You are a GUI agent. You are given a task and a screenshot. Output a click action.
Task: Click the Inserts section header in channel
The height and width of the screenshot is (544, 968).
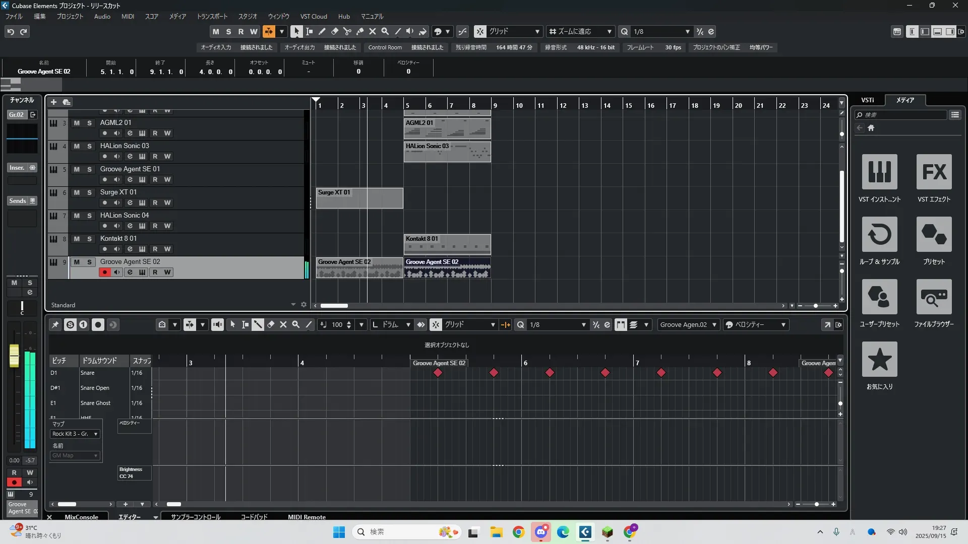(18, 168)
